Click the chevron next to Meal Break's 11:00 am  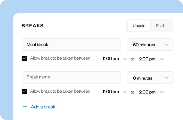[x=124, y=59]
